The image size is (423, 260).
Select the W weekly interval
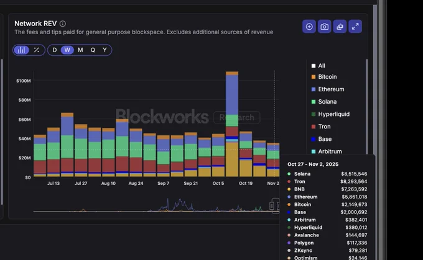67,50
